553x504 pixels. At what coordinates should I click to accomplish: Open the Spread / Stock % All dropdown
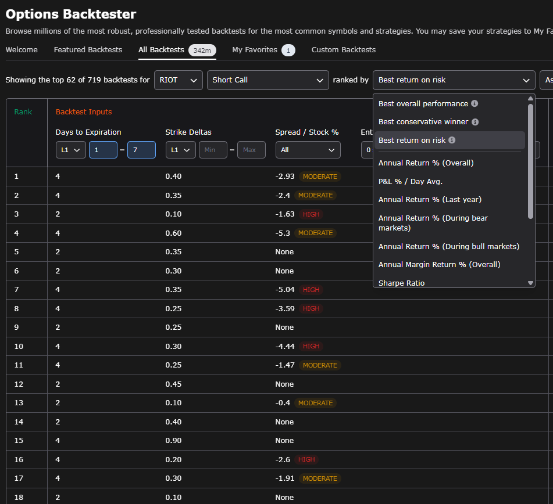click(308, 150)
